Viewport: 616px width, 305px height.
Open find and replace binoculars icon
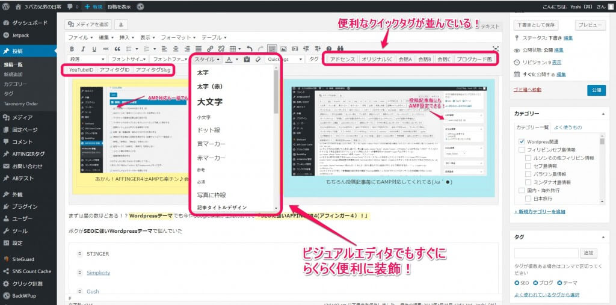[x=340, y=49]
